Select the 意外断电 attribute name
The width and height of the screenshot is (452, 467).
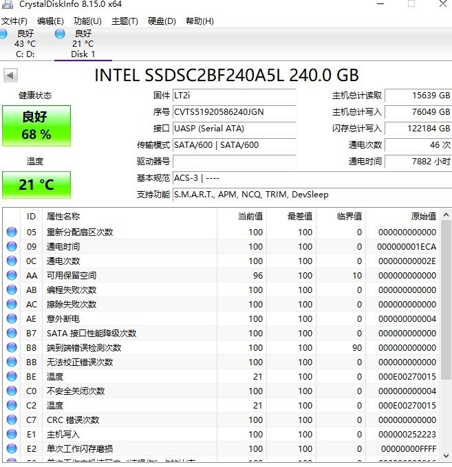point(63,318)
